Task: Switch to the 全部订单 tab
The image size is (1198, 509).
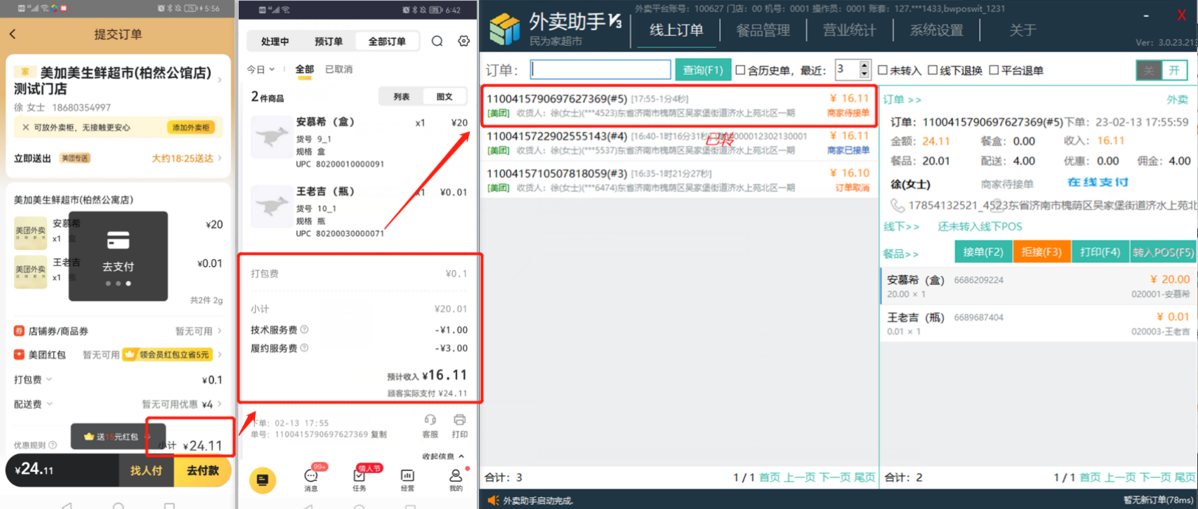Action: coord(387,41)
